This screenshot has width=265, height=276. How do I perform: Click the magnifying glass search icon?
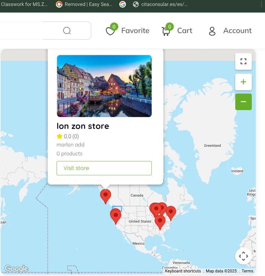click(67, 31)
